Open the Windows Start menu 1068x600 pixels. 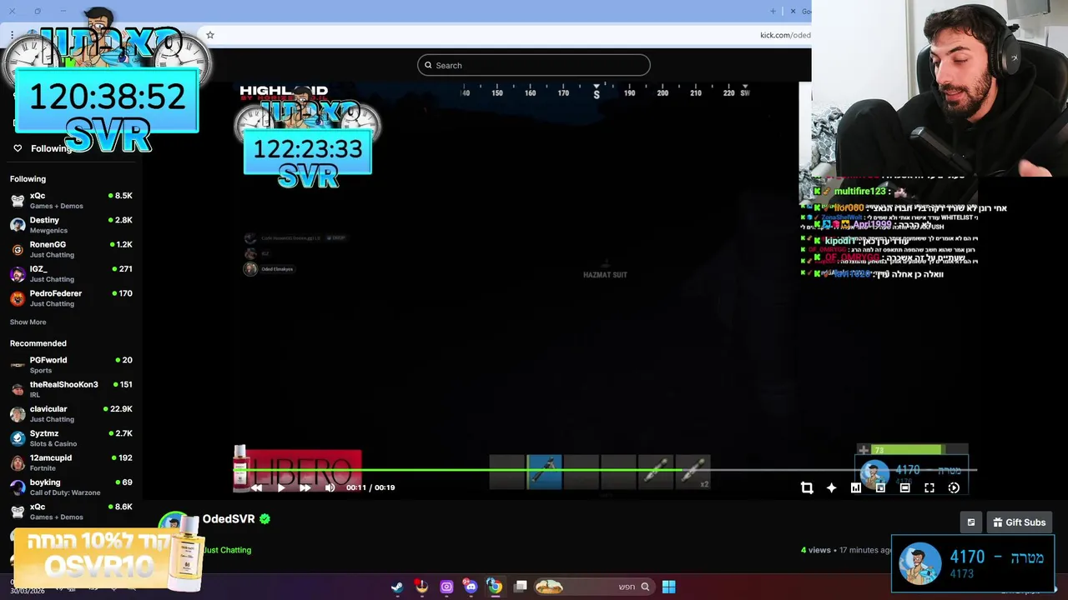tap(668, 587)
